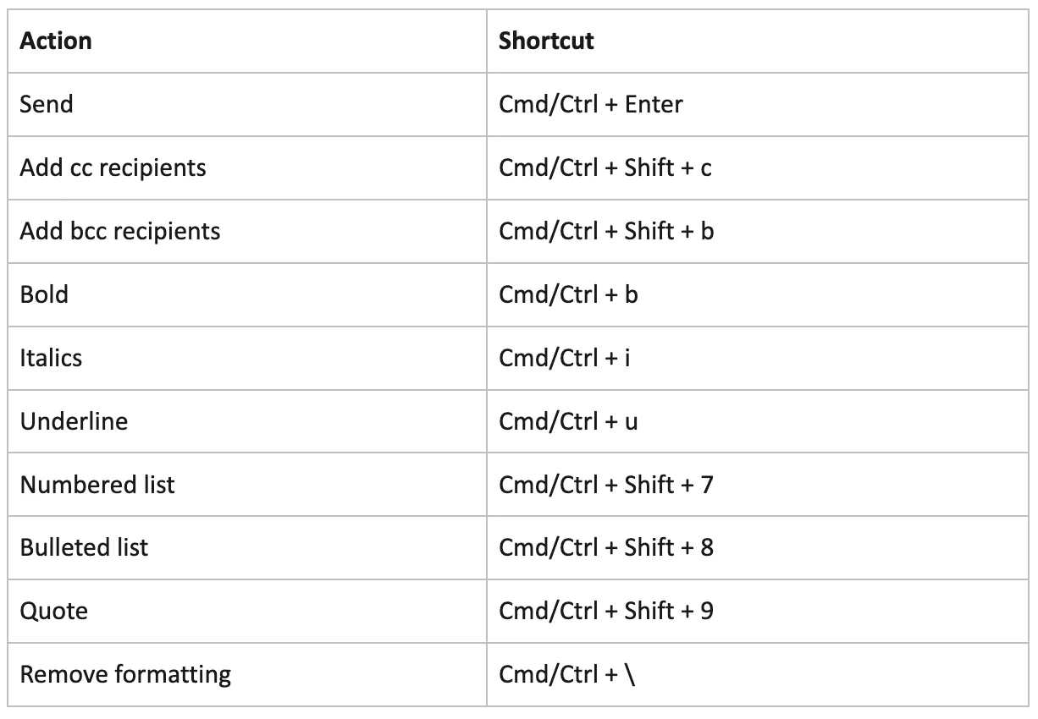Click the Cmd/Ctrl + Enter shortcut cell
Screen dimensions: 1038x719
click(x=590, y=104)
